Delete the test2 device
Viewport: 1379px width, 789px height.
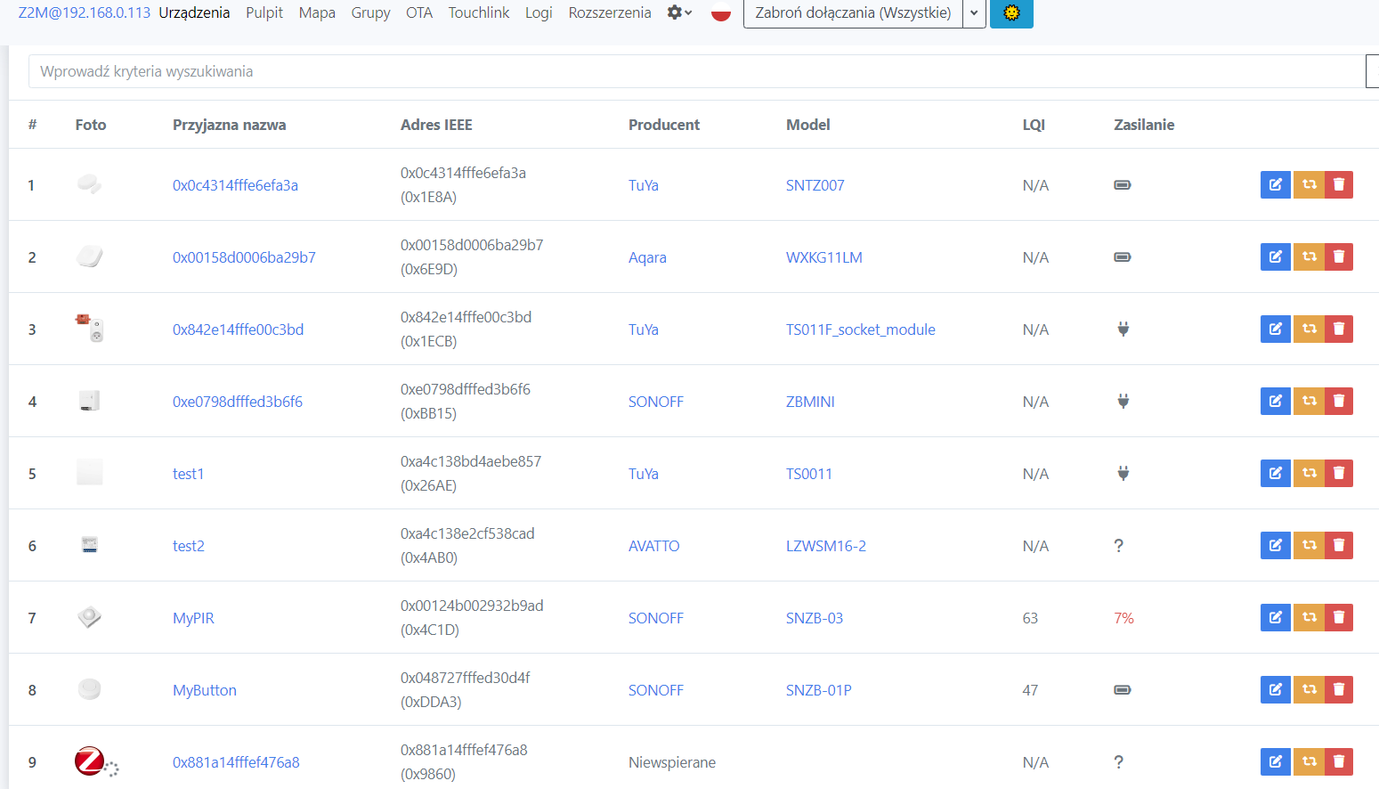coord(1339,545)
